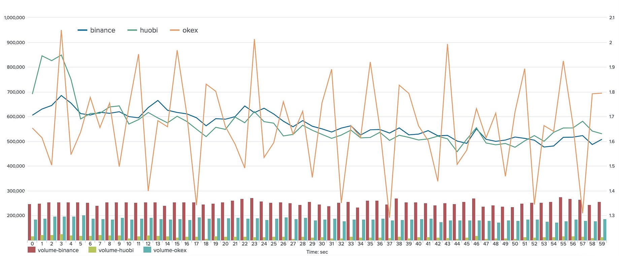Click the 900,000 left axis label

[16, 42]
